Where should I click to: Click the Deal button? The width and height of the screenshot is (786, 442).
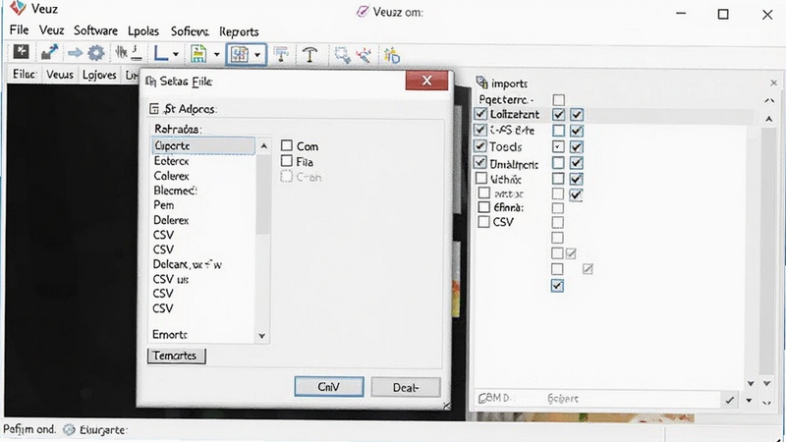tap(406, 387)
